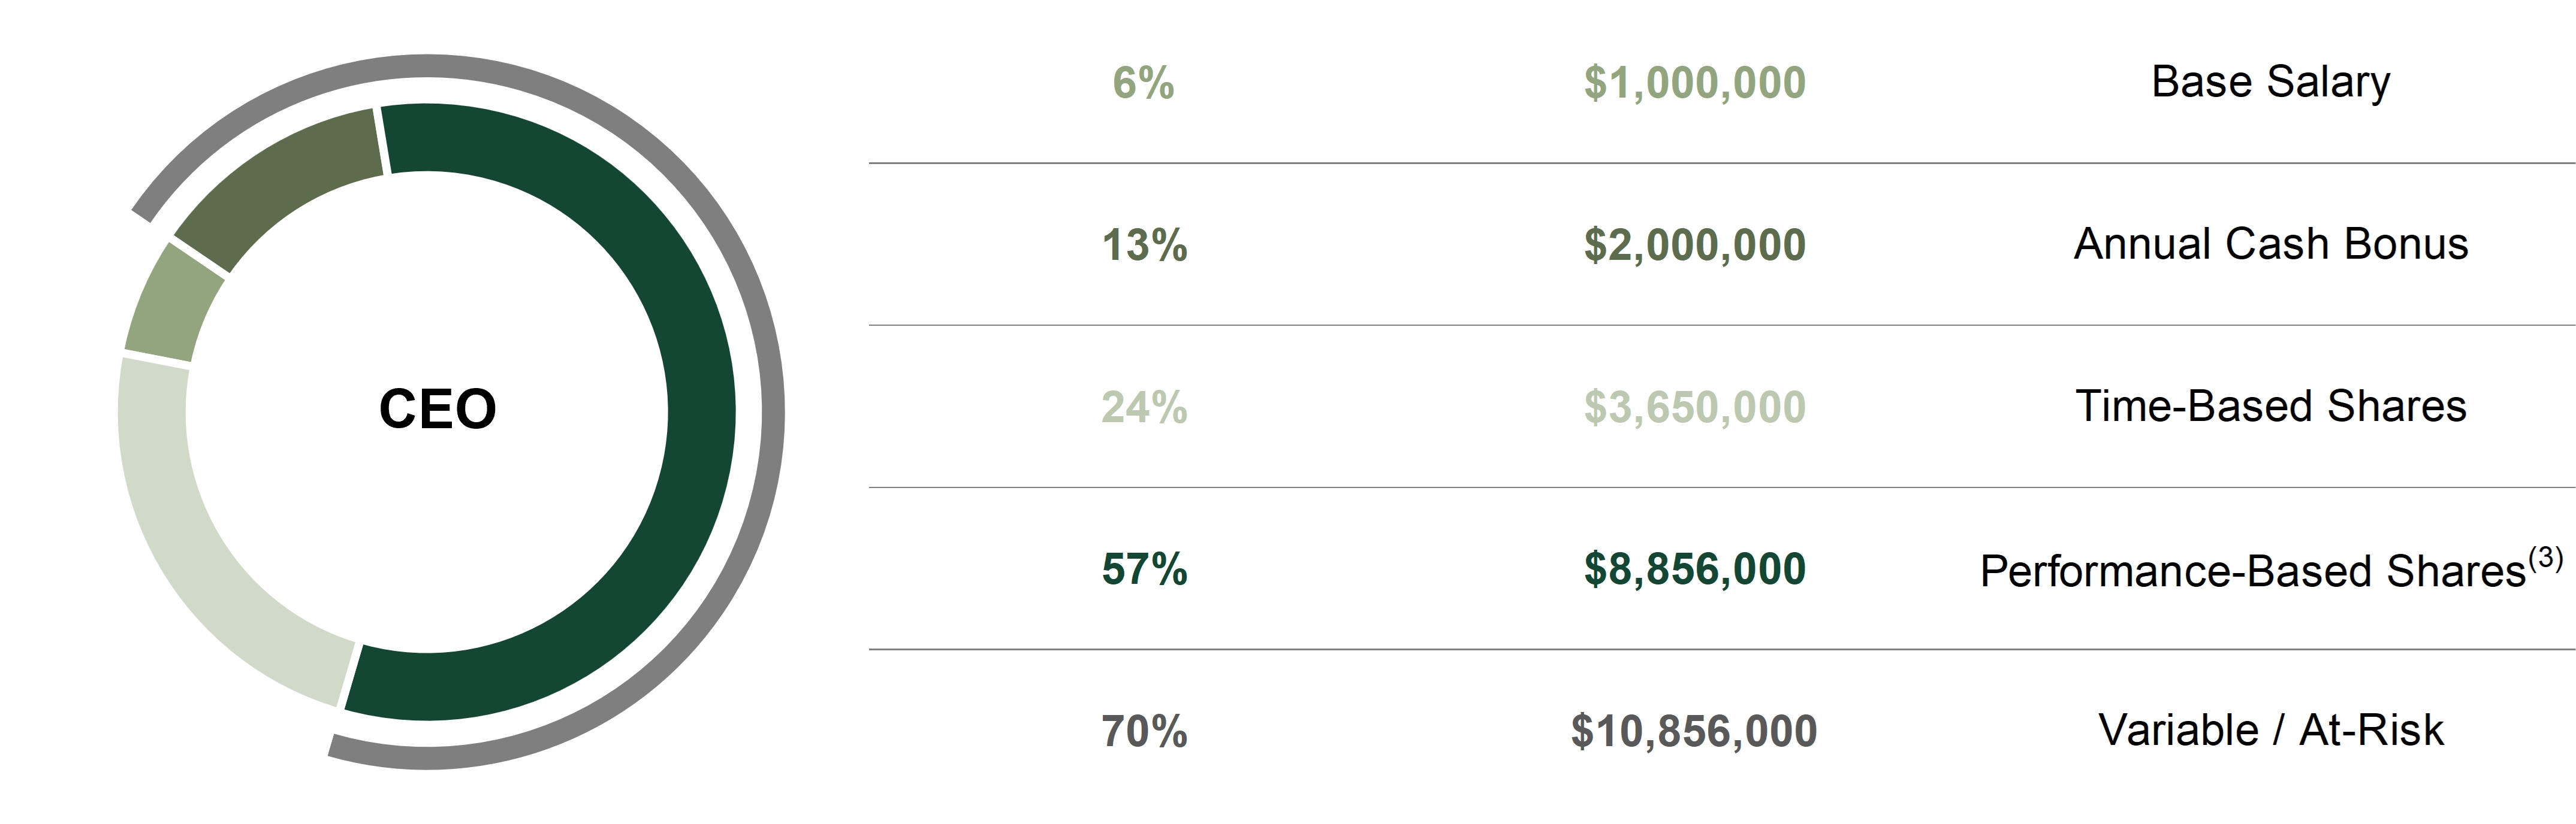Select the 57% percentage value
This screenshot has width=2576, height=824.
pyautogui.click(x=1144, y=569)
